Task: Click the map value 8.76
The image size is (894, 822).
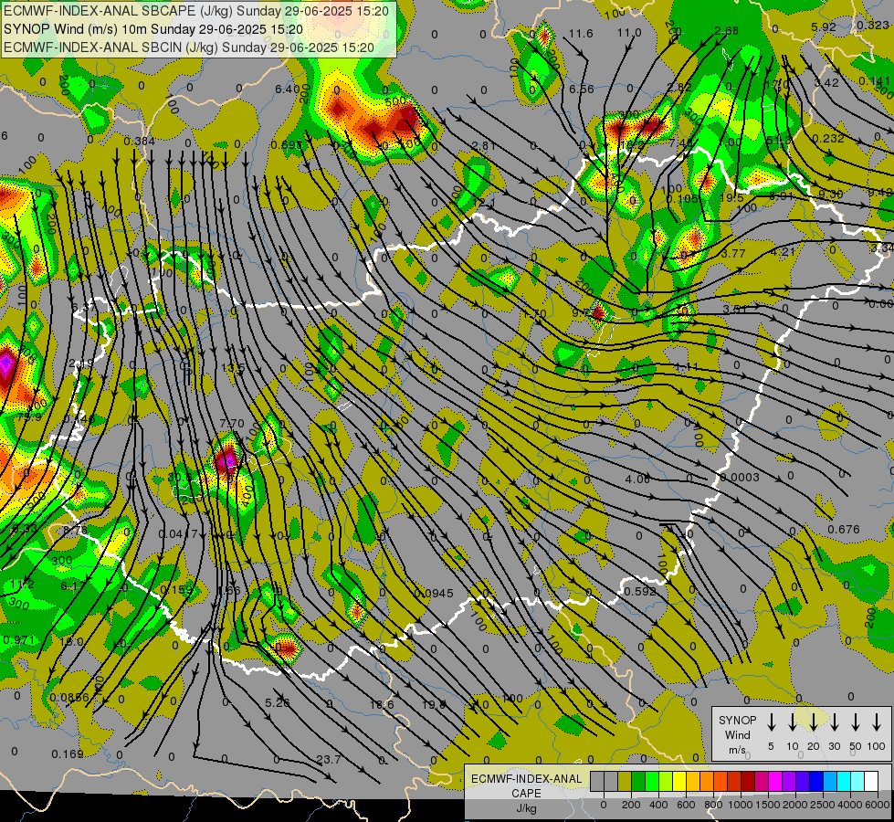Action: pyautogui.click(x=75, y=530)
